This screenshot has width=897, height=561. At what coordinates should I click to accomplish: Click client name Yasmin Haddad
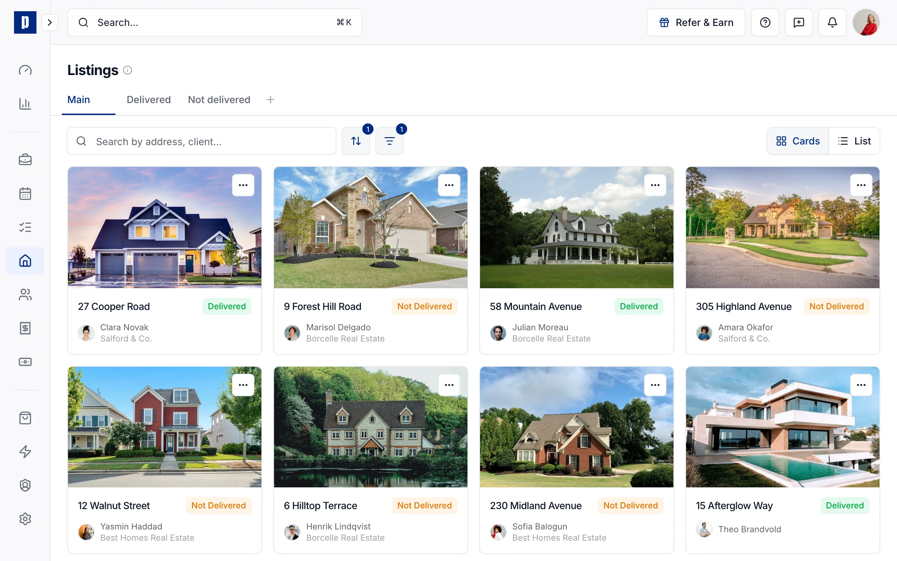[131, 526]
